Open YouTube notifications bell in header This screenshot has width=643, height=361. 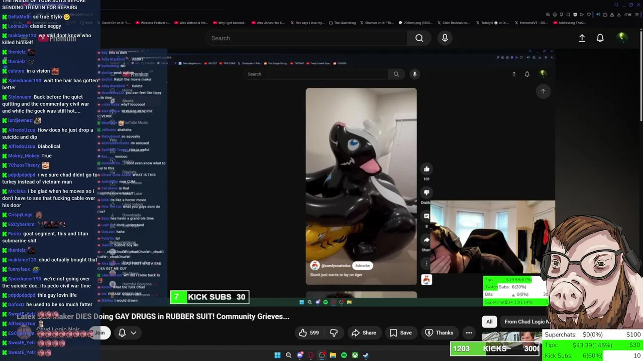click(x=600, y=38)
